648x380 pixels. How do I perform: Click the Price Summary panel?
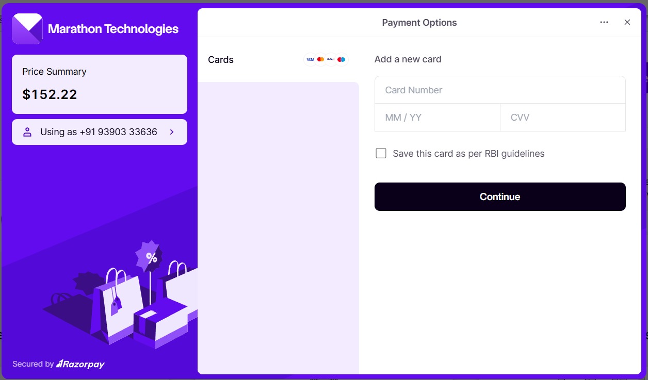tap(99, 84)
